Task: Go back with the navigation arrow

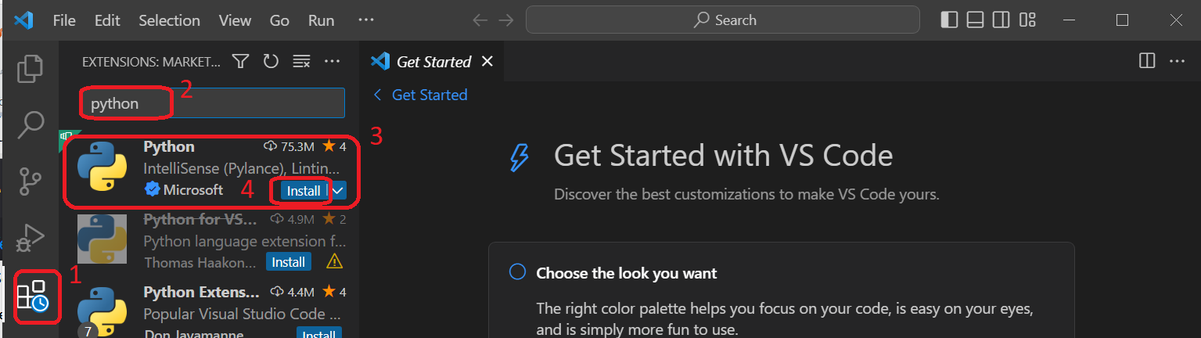Action: (x=480, y=20)
